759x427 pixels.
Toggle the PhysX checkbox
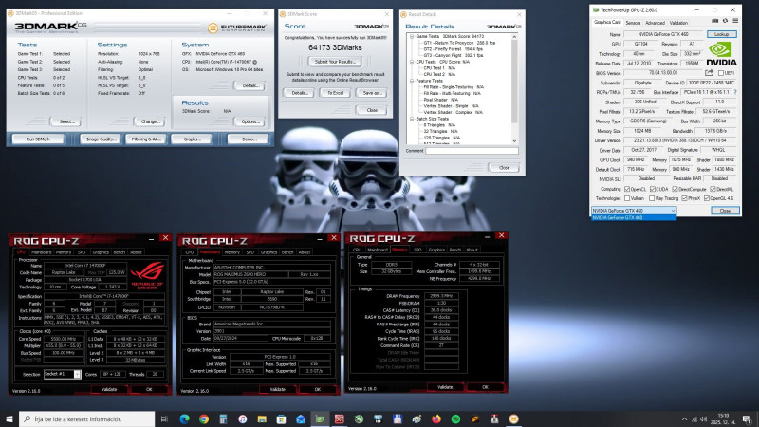684,198
